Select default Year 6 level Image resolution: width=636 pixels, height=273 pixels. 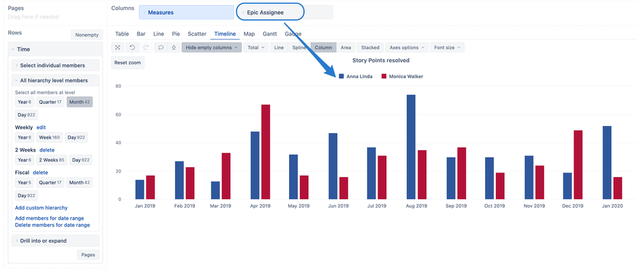pos(24,102)
